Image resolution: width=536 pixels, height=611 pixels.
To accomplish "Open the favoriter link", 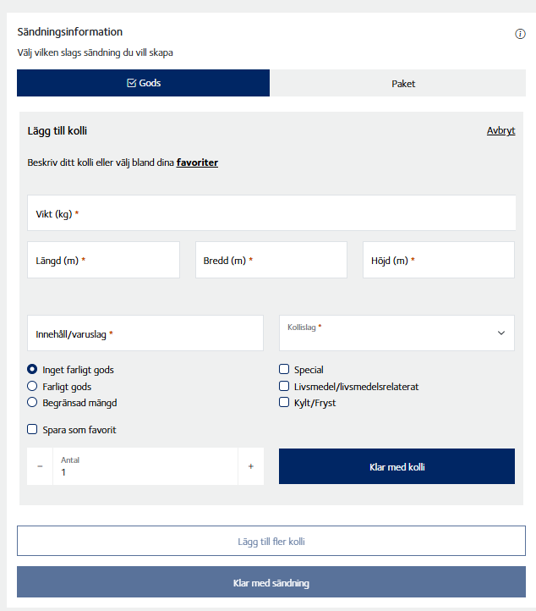I will (x=197, y=162).
